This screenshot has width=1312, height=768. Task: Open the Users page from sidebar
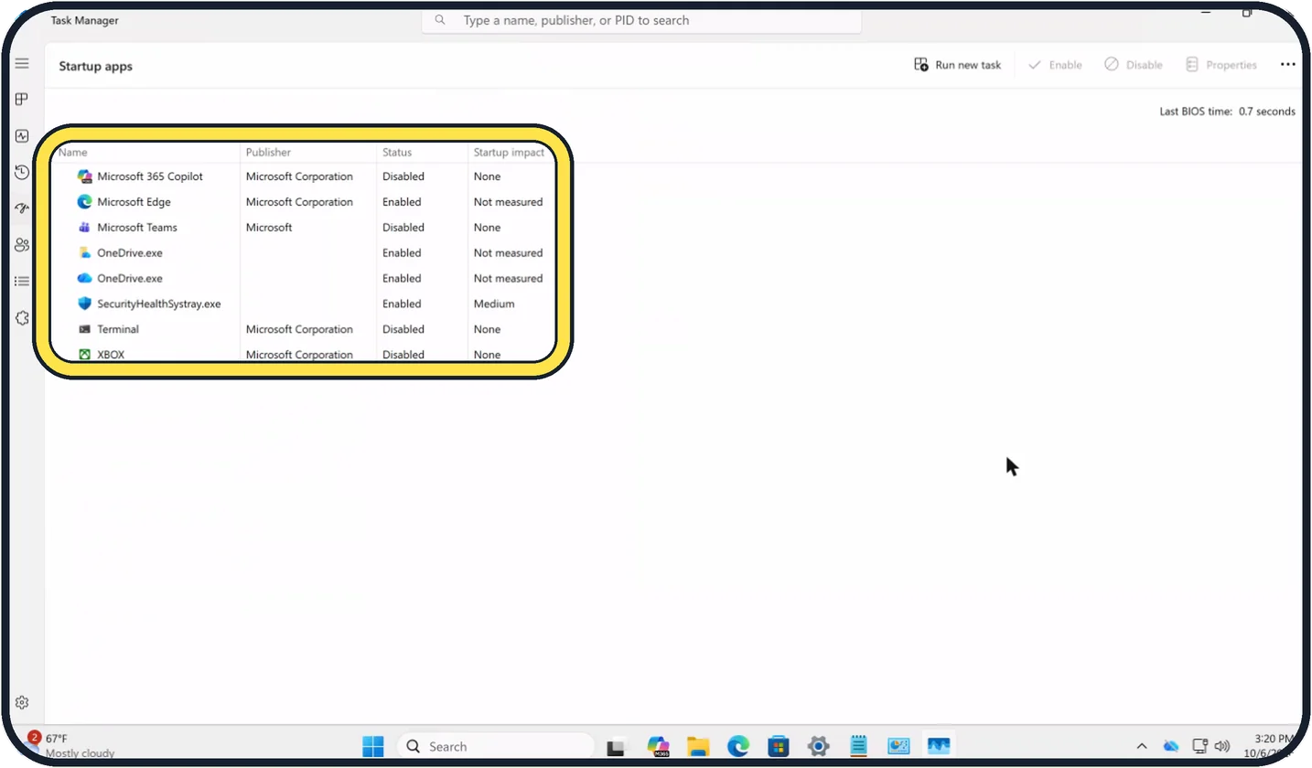tap(22, 245)
